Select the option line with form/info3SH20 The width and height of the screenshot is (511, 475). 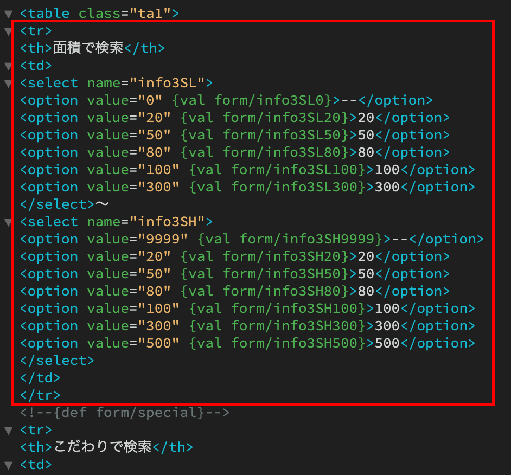point(235,256)
